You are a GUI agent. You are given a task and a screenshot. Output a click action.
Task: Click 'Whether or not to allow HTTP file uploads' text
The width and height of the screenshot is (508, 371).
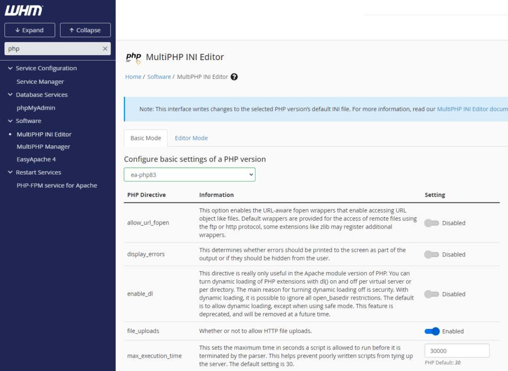click(x=255, y=331)
